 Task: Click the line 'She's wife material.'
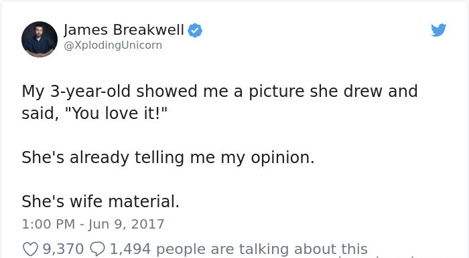[100, 201]
